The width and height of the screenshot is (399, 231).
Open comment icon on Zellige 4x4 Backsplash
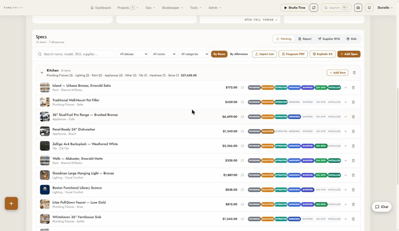(x=242, y=146)
